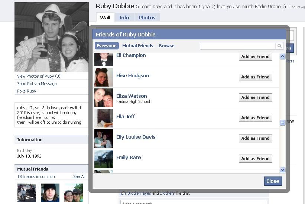Screen dimensions: 305x204
Task: Switch to Mutual Friends filter
Action: [x=138, y=46]
